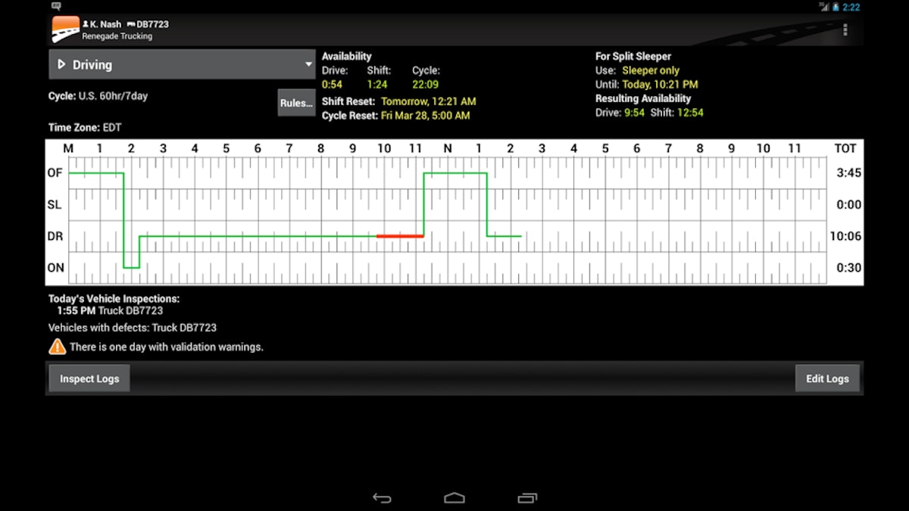909x511 pixels.
Task: Select the noon 'N' hour marker
Action: click(447, 148)
